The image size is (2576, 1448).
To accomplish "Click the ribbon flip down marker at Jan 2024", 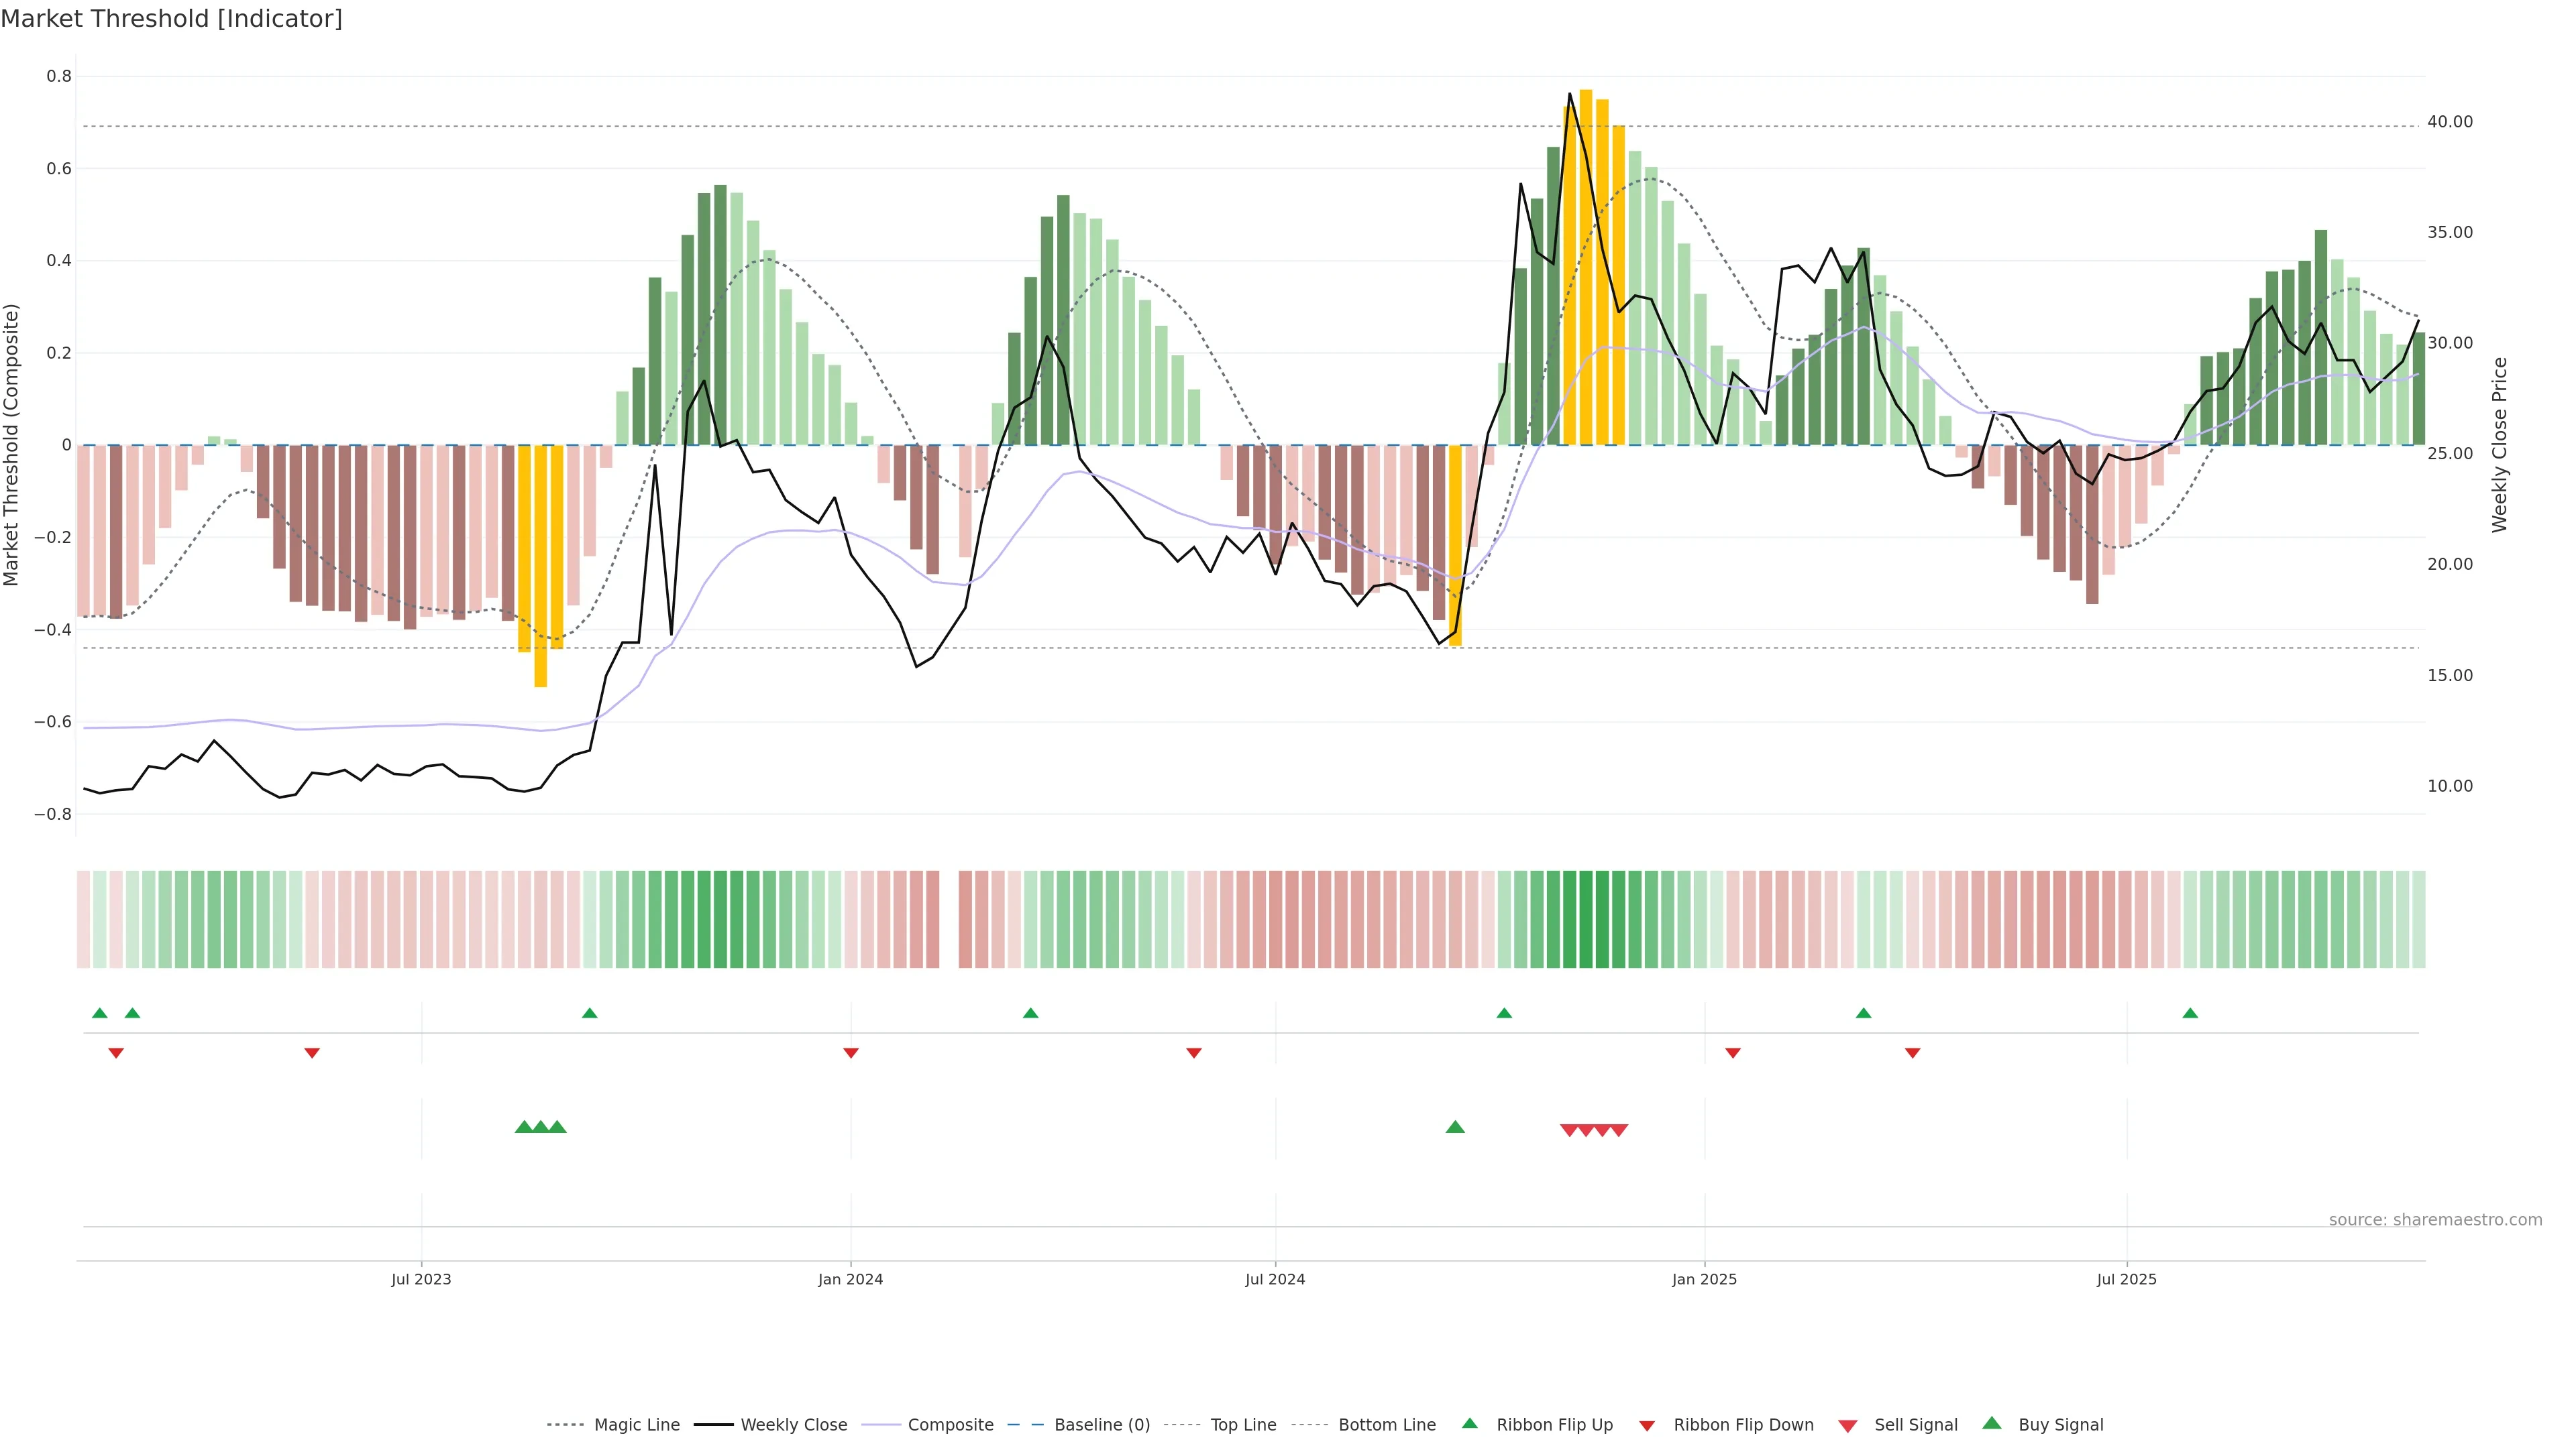I will click(851, 1053).
